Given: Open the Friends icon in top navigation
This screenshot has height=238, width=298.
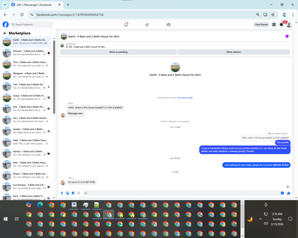Looking at the screenshot, I should coord(147,25).
